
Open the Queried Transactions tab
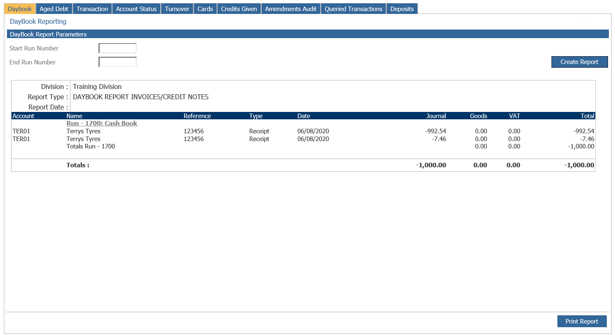coord(353,8)
